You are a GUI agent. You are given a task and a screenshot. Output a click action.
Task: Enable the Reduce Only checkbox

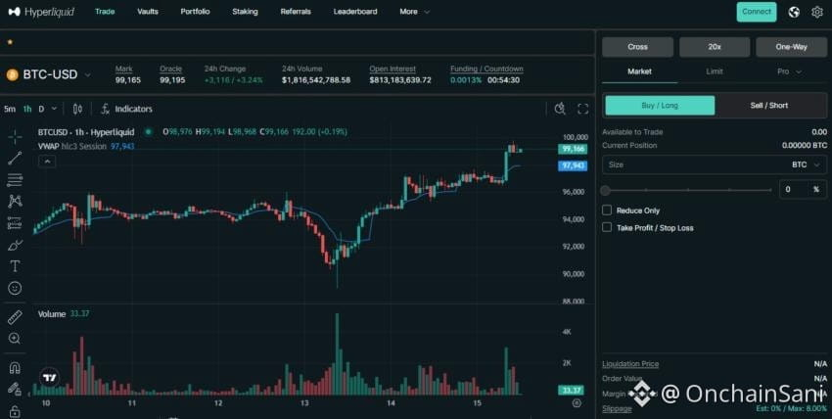point(607,210)
